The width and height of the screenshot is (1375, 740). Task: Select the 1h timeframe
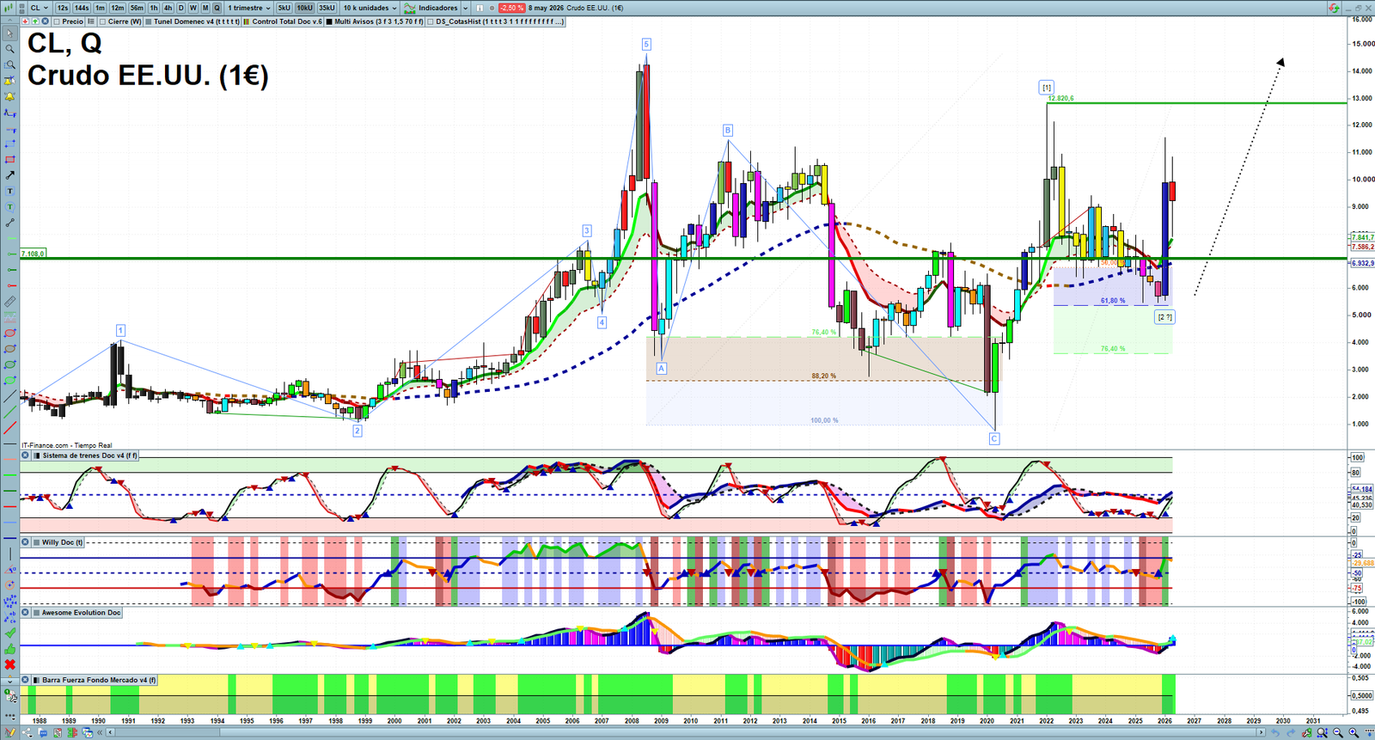[x=154, y=8]
